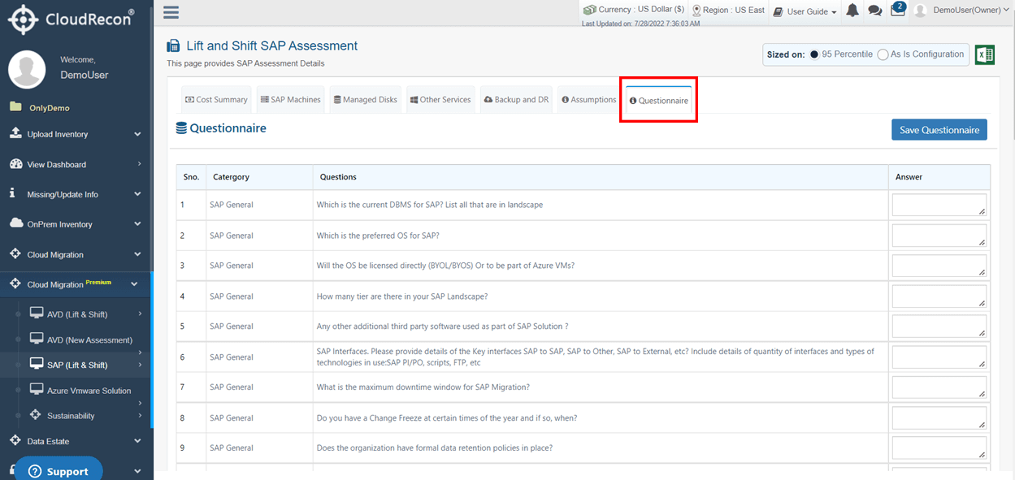Screen dimensions: 1015x480
Task: Open the User Guide dropdown
Action: point(805,11)
